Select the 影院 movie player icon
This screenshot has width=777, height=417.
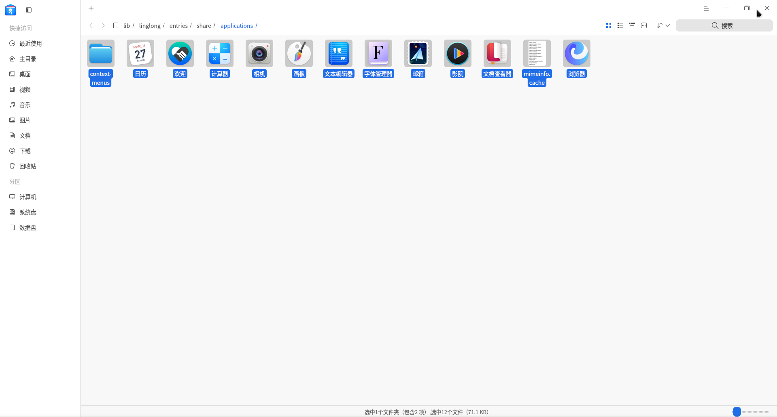coord(458,53)
